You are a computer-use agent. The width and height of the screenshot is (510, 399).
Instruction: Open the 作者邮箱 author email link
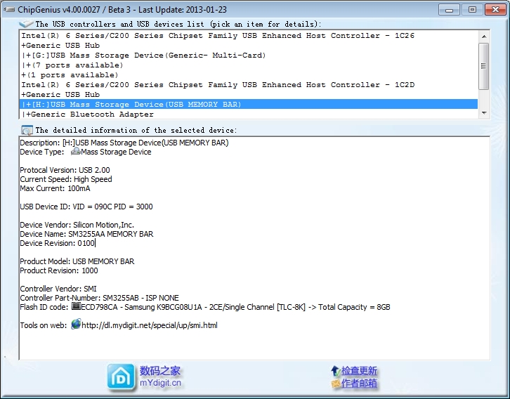coord(359,384)
